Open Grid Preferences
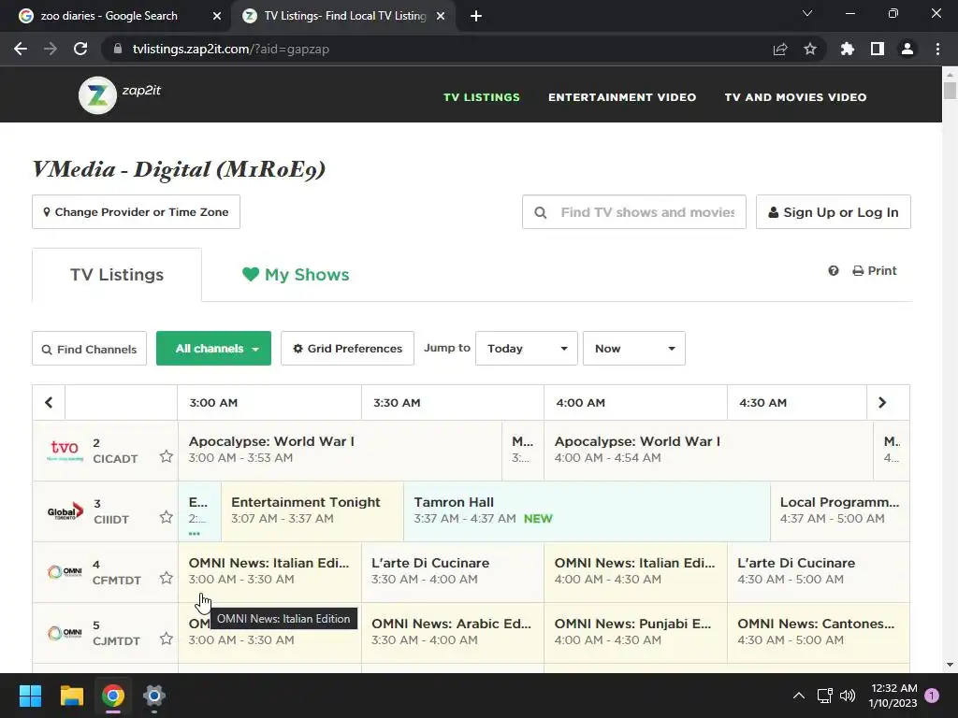This screenshot has height=718, width=958. [347, 349]
